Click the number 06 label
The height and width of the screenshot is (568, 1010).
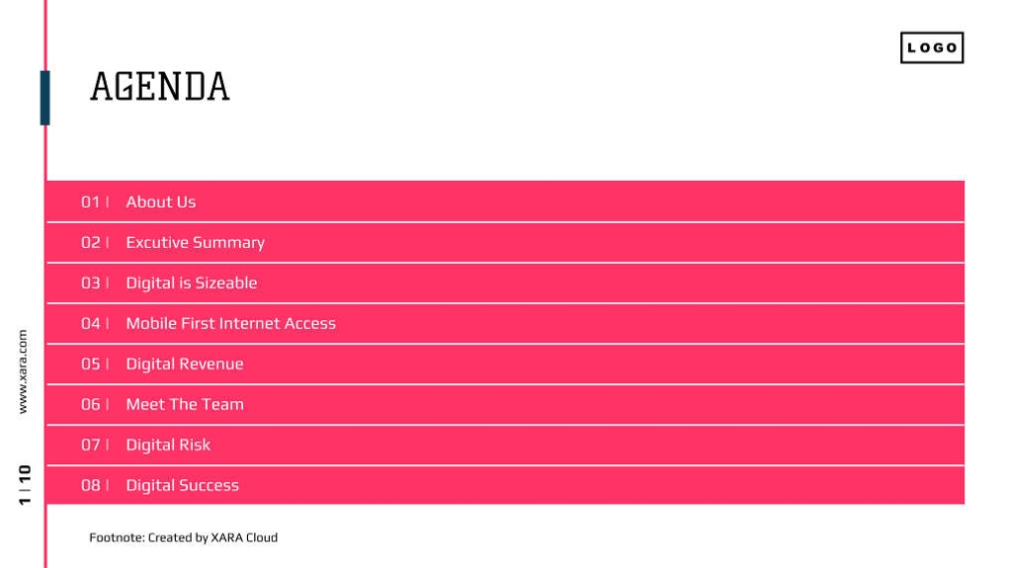pyautogui.click(x=90, y=404)
